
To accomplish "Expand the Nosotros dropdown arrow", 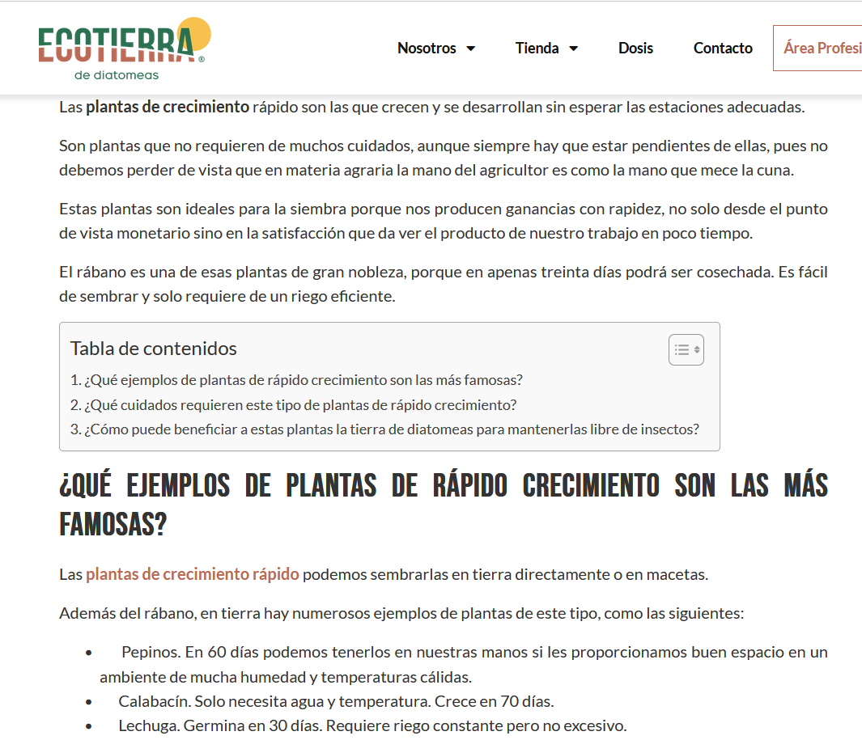I will pyautogui.click(x=470, y=49).
